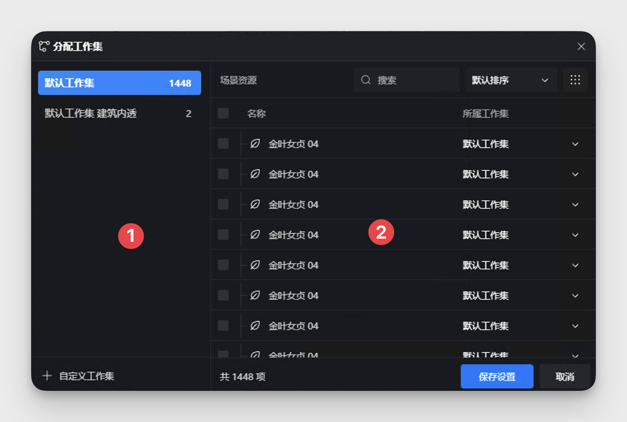This screenshot has height=422, width=627.
Task: Select the highlighted 默认工作集 1448 entry
Action: (120, 83)
